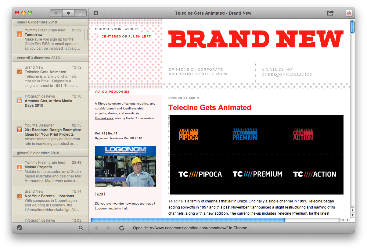Open search with the magnifying glass icon
This screenshot has width=367, height=250.
tap(81, 228)
